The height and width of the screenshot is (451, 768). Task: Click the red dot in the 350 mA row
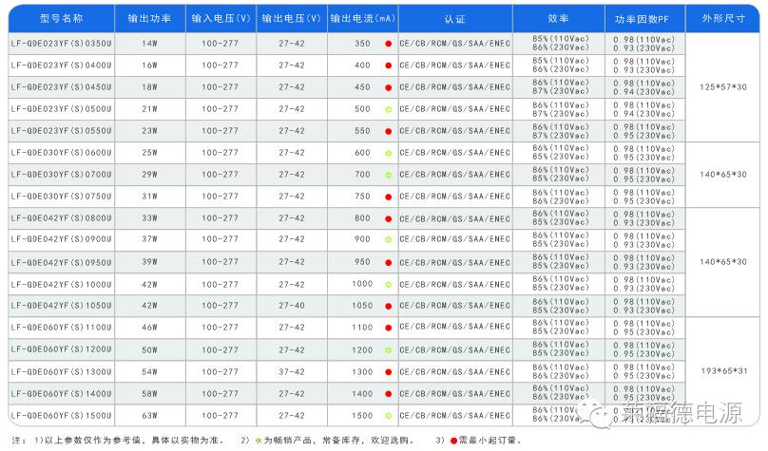tap(389, 44)
